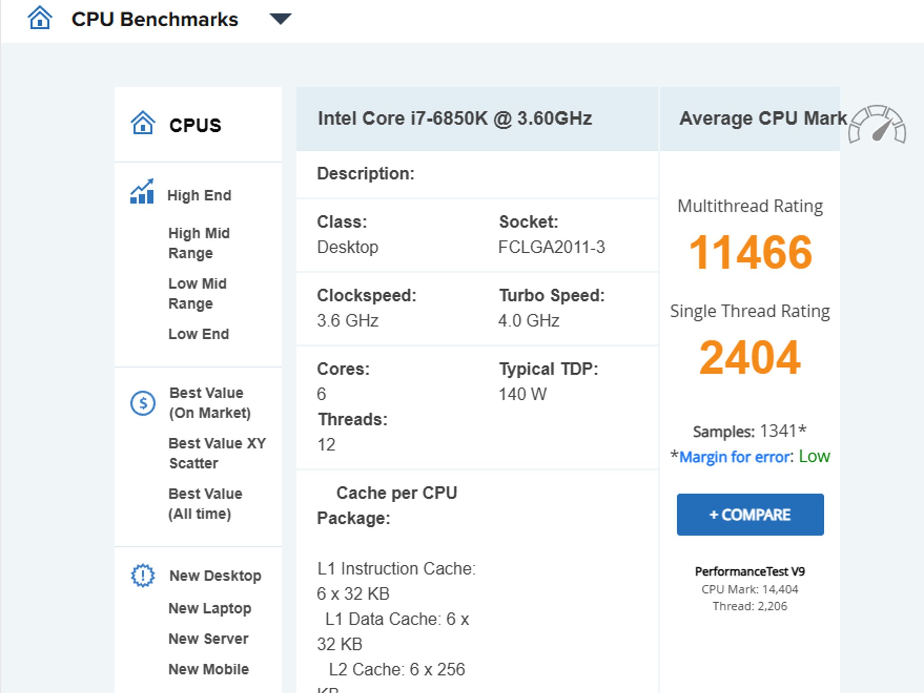Image resolution: width=924 pixels, height=693 pixels.
Task: Open the New Server CPUs page
Action: click(x=208, y=639)
